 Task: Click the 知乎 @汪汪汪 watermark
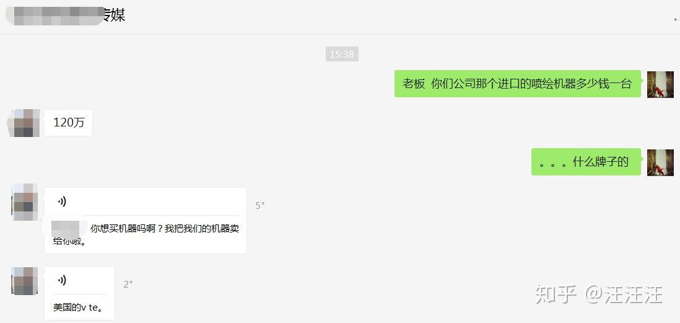point(598,294)
